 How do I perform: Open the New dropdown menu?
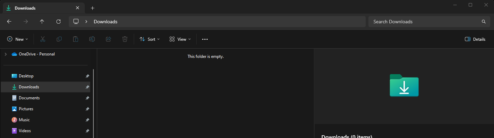[17, 39]
